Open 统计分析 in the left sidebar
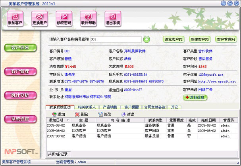Viewport: 241px width, 166px height. point(20,95)
